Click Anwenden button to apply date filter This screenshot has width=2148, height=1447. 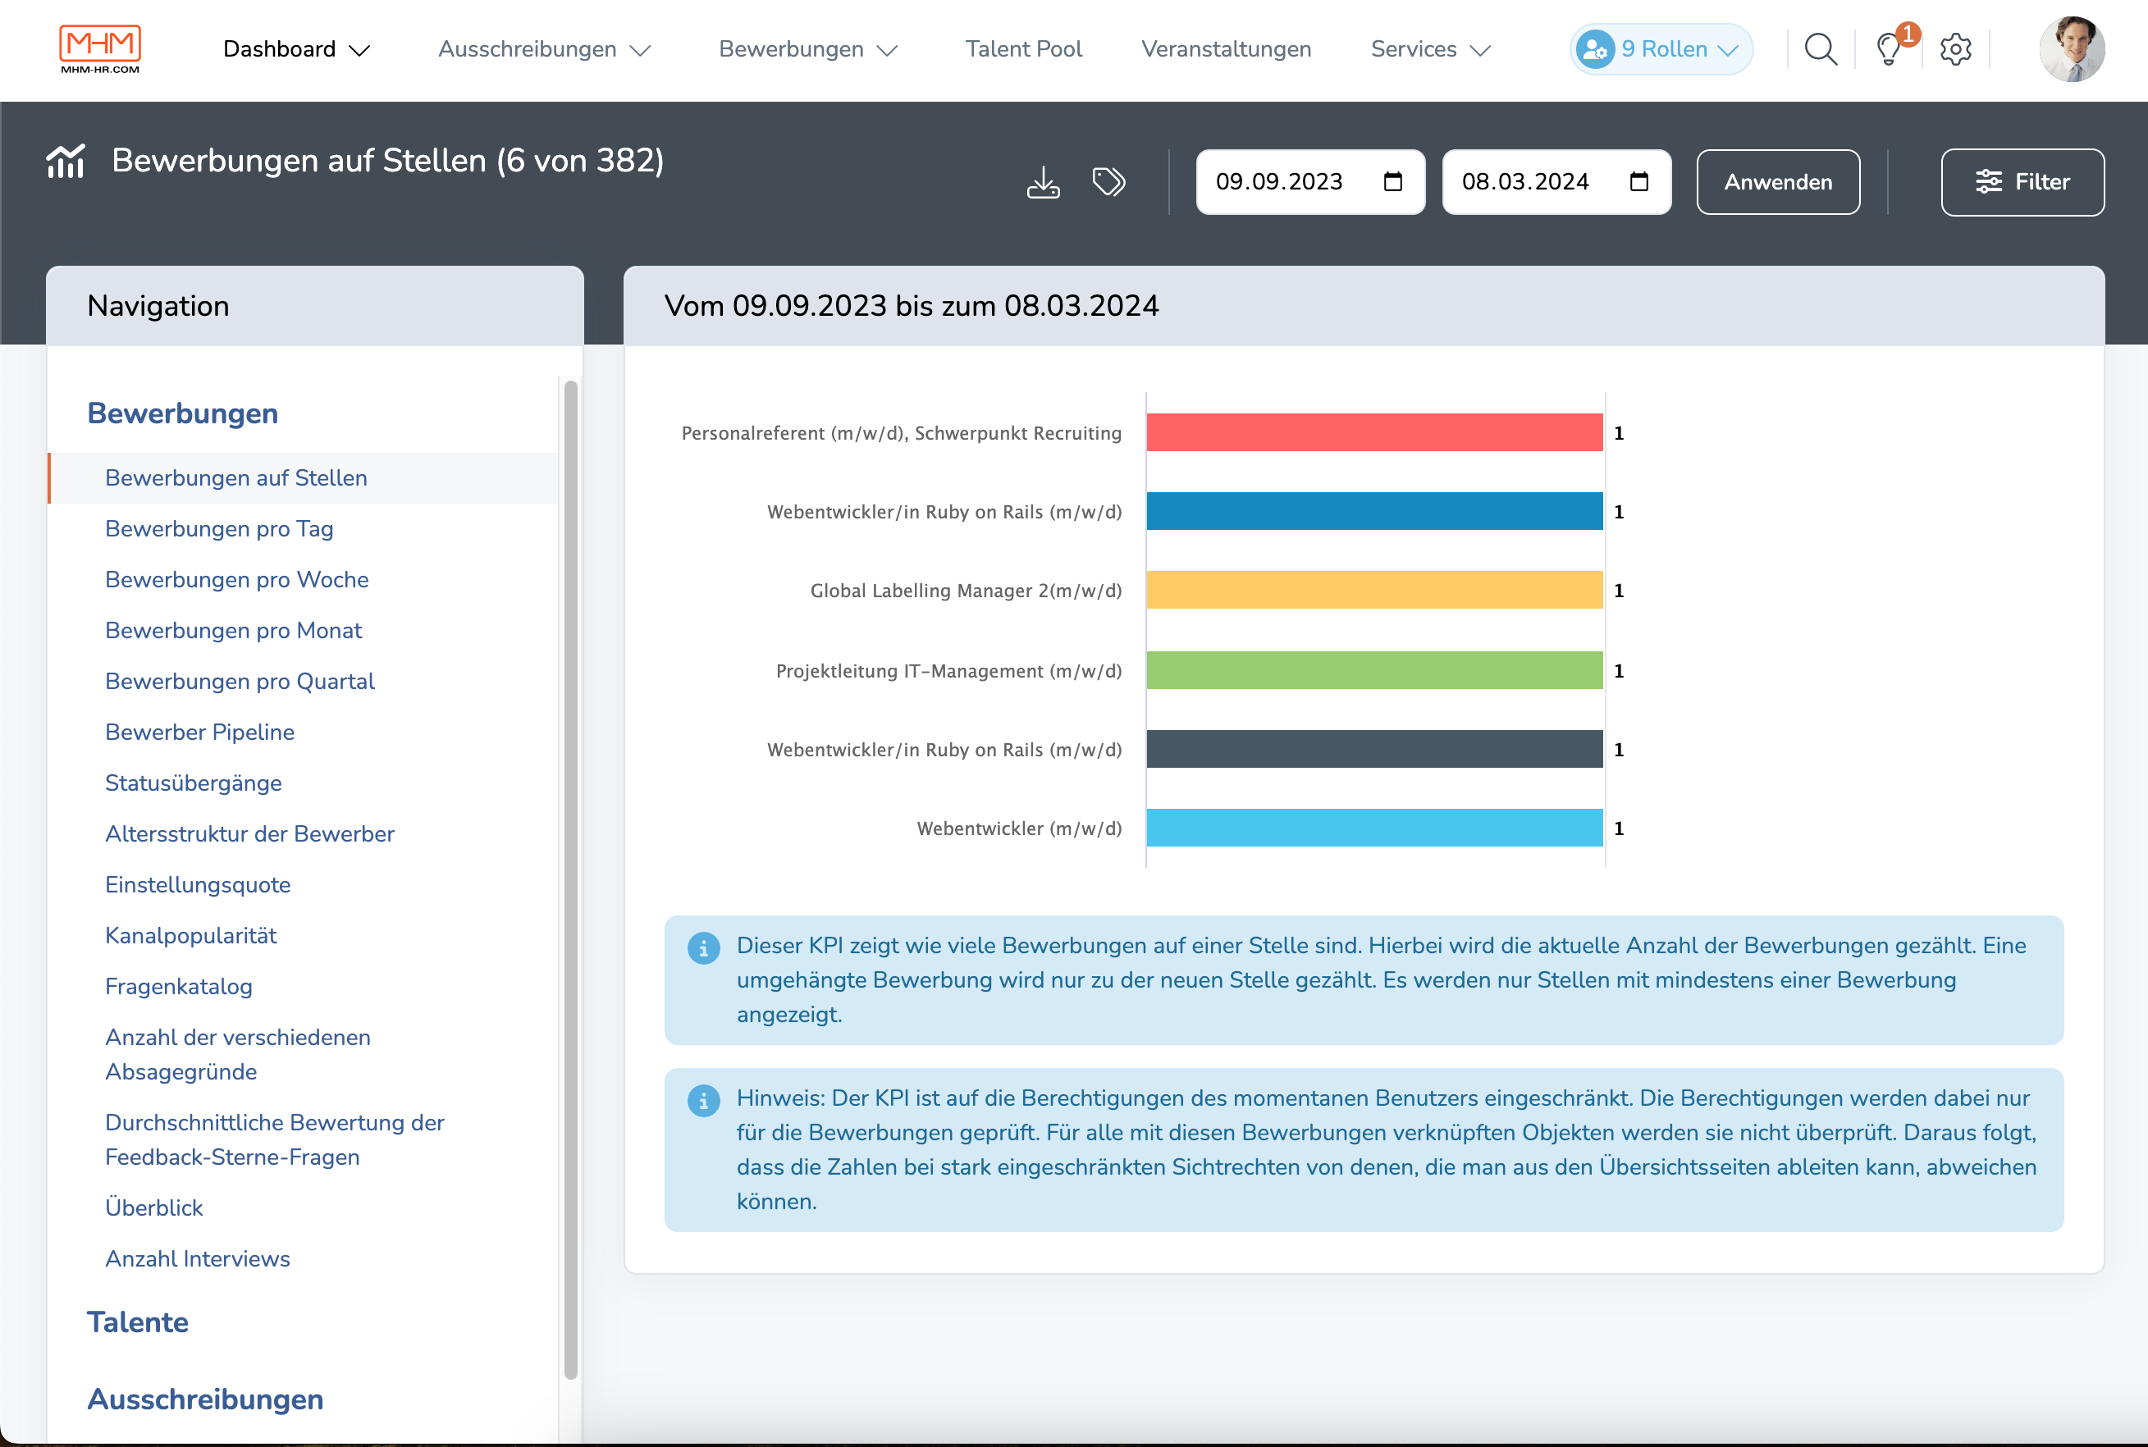point(1778,180)
